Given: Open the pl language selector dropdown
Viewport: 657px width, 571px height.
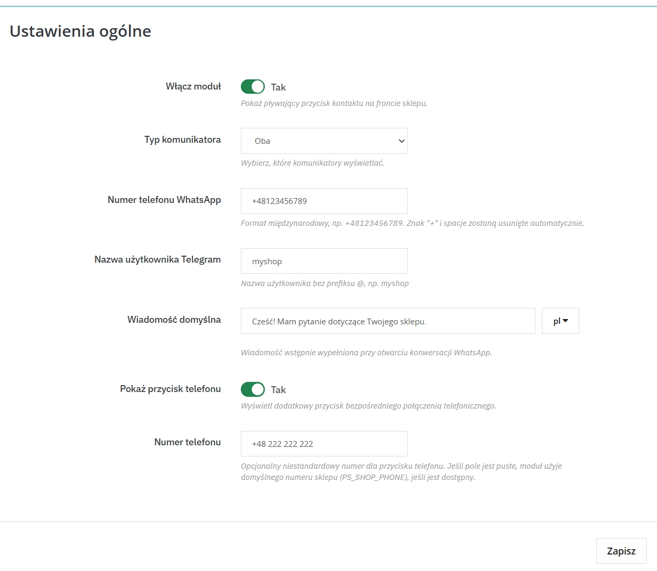Looking at the screenshot, I should (x=560, y=321).
